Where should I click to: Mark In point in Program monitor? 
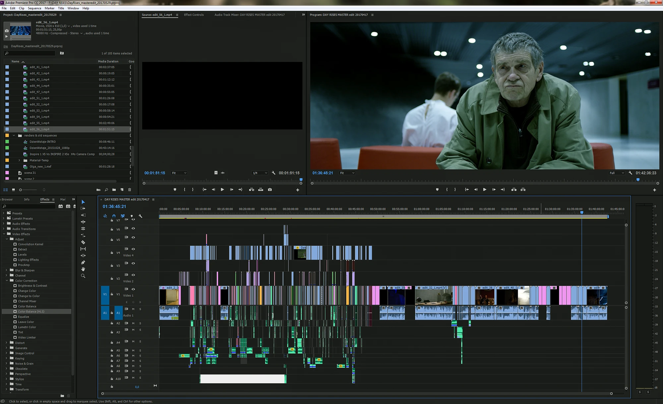pyautogui.click(x=447, y=190)
